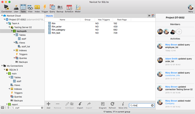Collapse the My Connections node
195x114 pixels.
(2, 66)
